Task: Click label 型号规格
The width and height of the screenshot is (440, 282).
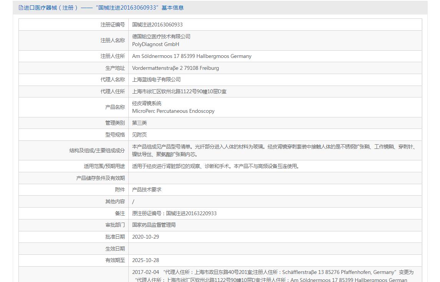Action: [115, 135]
